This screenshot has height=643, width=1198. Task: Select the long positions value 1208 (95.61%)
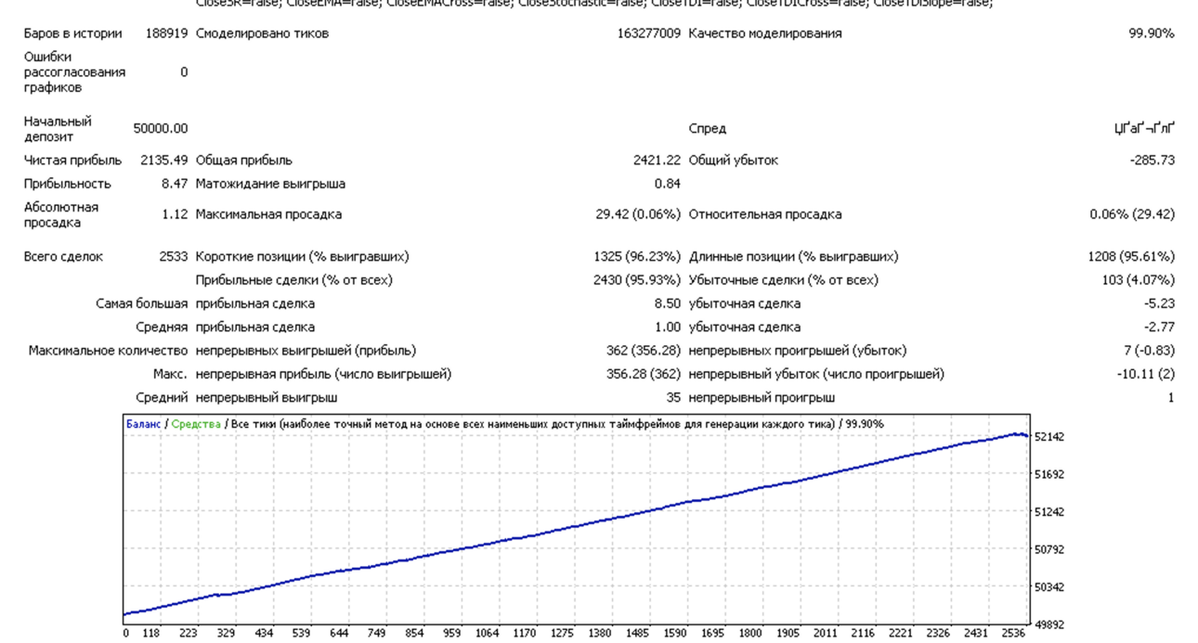point(1131,257)
